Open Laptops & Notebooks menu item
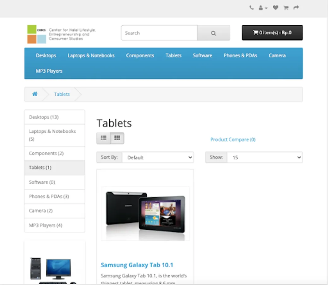328x285 pixels. 91,55
